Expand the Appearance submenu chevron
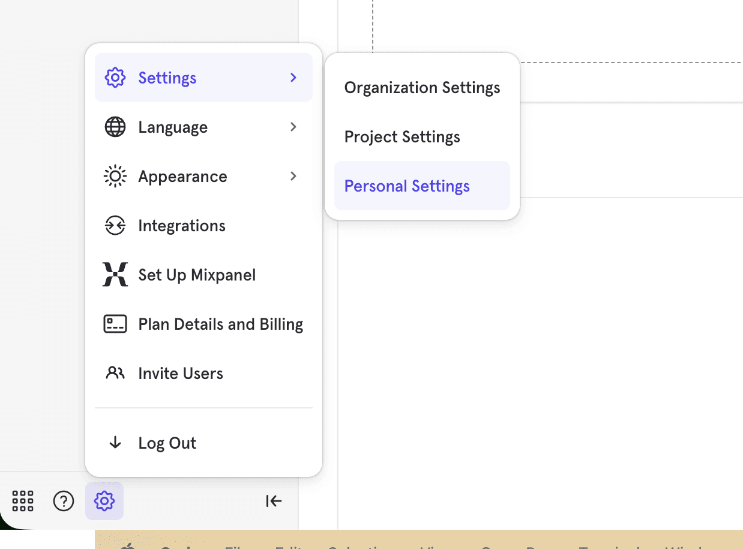This screenshot has width=743, height=549. (293, 176)
